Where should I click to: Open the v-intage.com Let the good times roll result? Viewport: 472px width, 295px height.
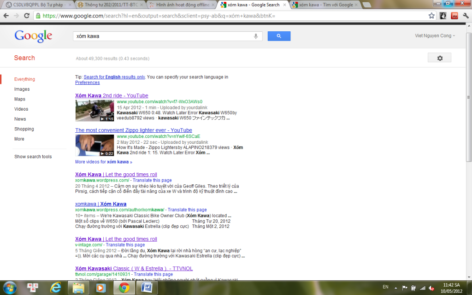click(116, 239)
